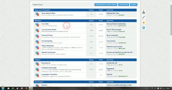Click the News and Information category header
This screenshot has width=172, height=90.
42,10
